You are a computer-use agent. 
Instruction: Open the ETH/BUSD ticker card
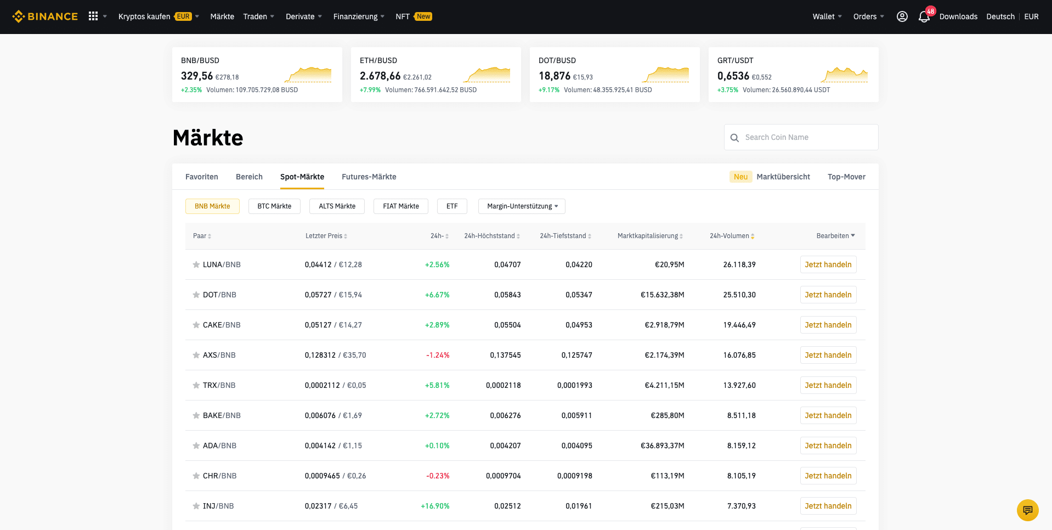(436, 75)
